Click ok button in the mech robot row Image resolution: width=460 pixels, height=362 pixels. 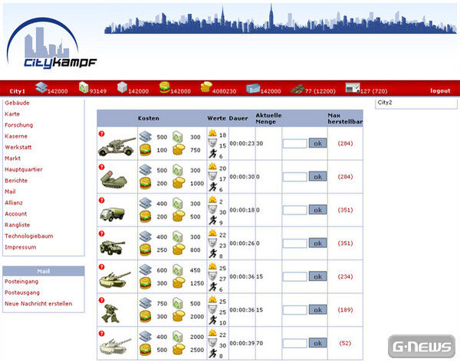coord(317,310)
